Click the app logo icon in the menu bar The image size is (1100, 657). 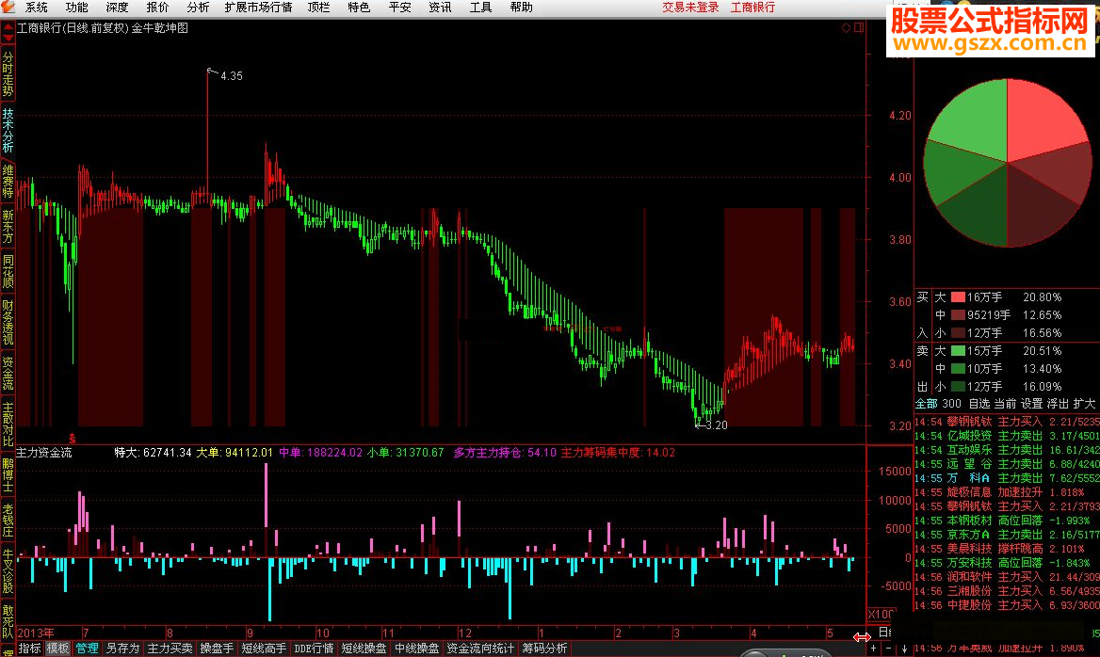click(x=8, y=7)
